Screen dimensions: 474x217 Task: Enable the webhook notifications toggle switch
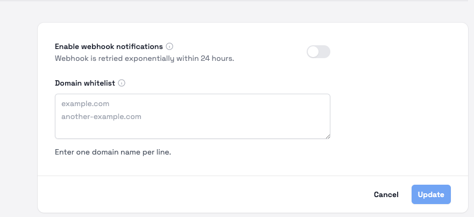[x=318, y=52]
